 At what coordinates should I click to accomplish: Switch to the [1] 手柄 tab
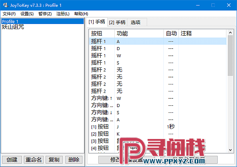coord(97,22)
